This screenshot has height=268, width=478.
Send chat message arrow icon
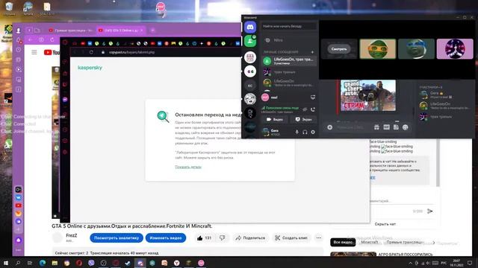point(430,211)
